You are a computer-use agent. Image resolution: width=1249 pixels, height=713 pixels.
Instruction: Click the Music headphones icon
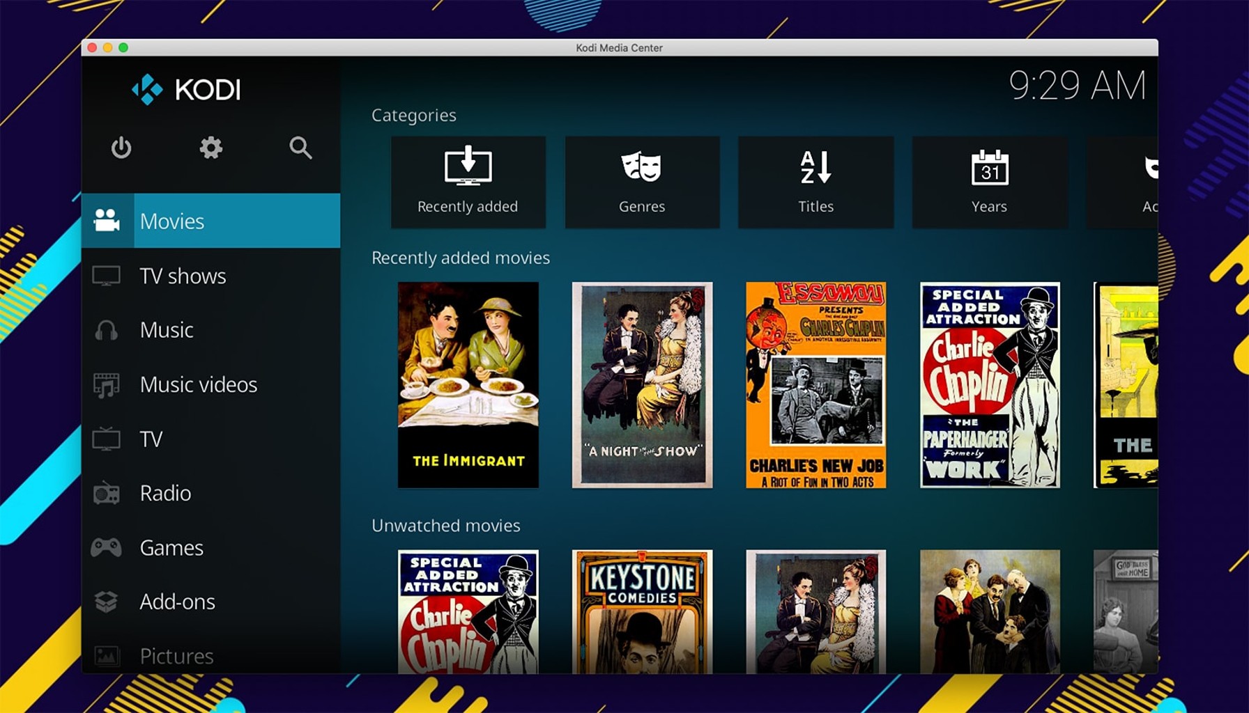107,329
